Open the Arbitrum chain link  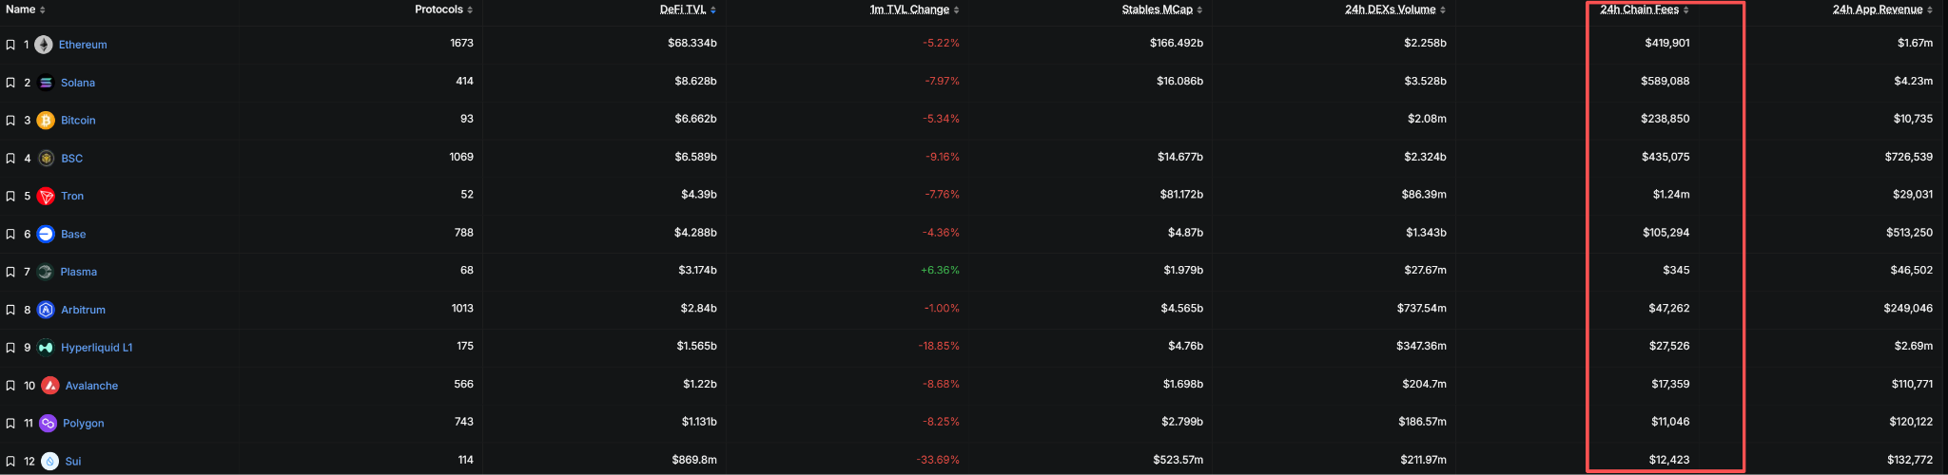[x=83, y=310]
